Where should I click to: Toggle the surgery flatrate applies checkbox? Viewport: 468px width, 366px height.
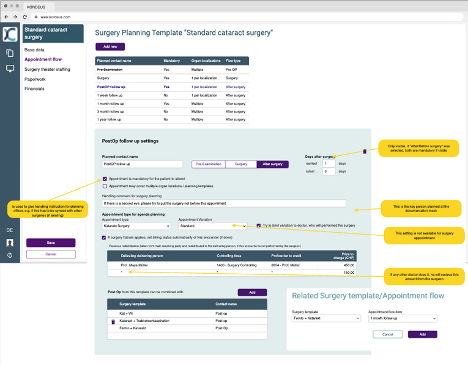(105, 237)
